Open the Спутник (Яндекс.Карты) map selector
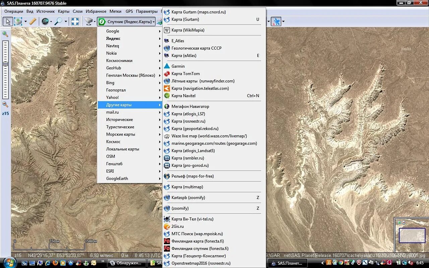 click(x=126, y=22)
